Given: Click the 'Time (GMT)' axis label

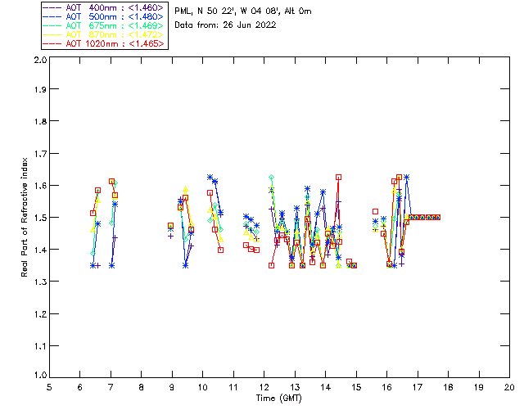Looking at the screenshot, I should coord(279,398).
